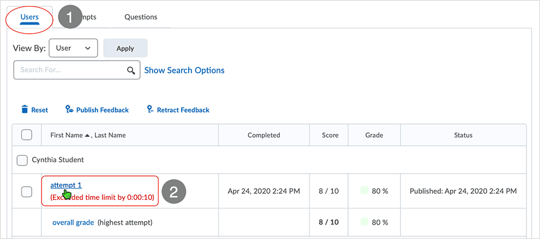This screenshot has height=239, width=540.
Task: Click the overall grade score 8 / 10
Action: coord(328,223)
